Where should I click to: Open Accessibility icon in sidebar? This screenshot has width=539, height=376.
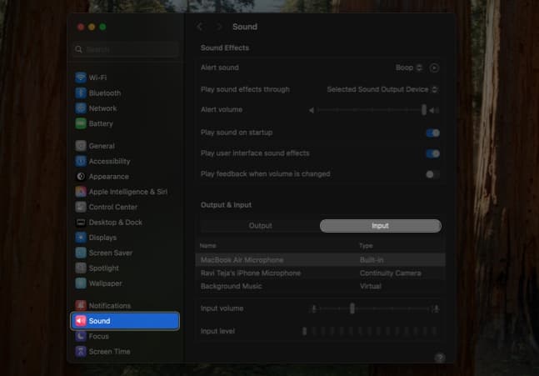(x=81, y=161)
